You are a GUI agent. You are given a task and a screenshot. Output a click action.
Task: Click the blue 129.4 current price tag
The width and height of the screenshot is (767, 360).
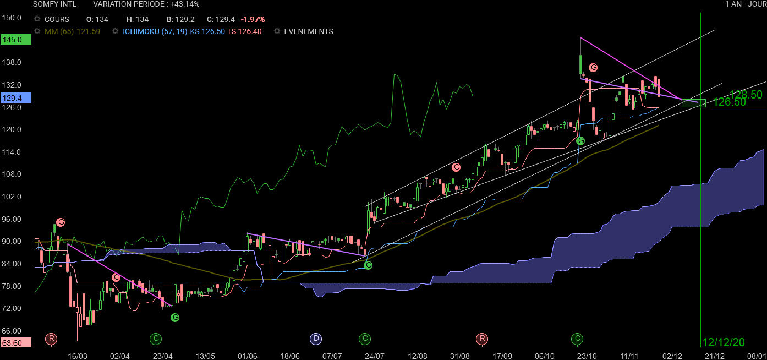pyautogui.click(x=16, y=98)
